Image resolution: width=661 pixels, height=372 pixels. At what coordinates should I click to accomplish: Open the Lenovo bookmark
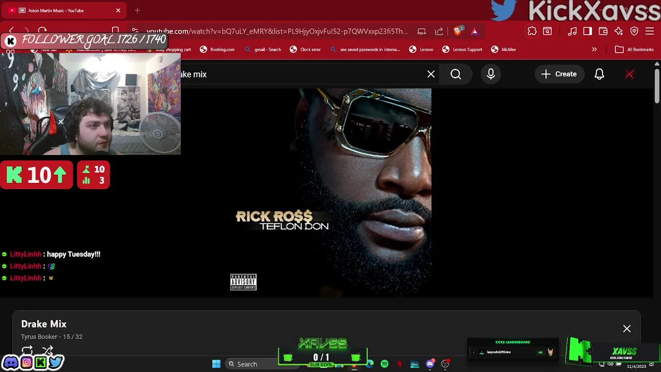pyautogui.click(x=421, y=50)
